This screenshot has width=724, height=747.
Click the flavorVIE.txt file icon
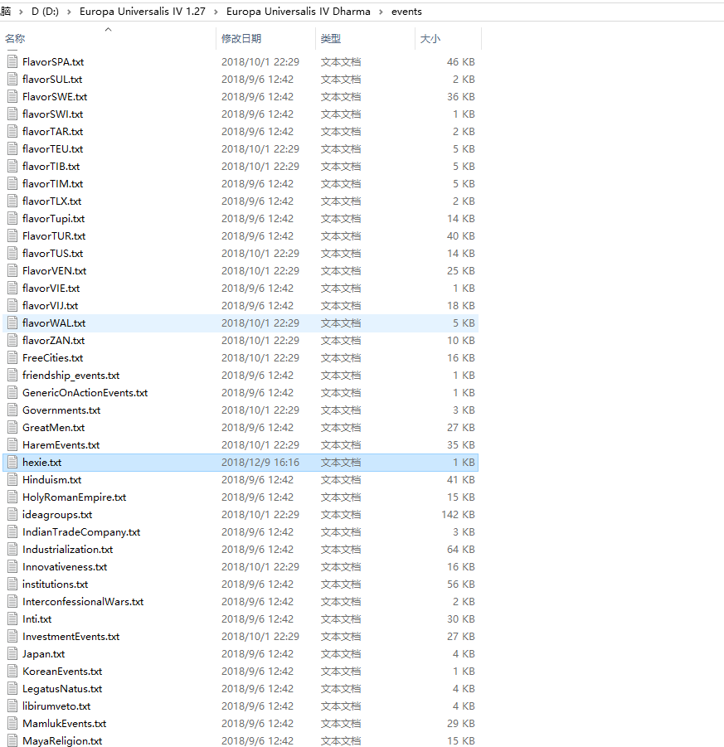(12, 289)
